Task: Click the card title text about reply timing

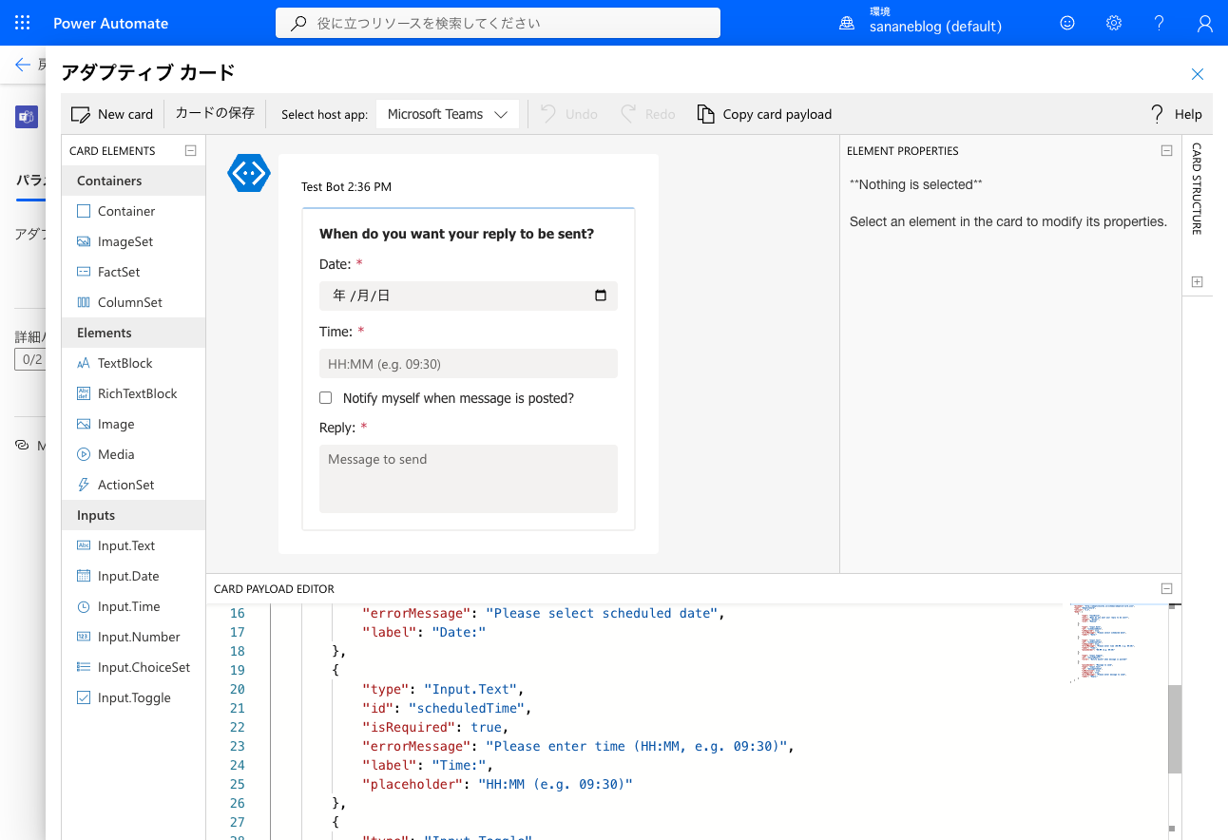Action: click(x=457, y=234)
